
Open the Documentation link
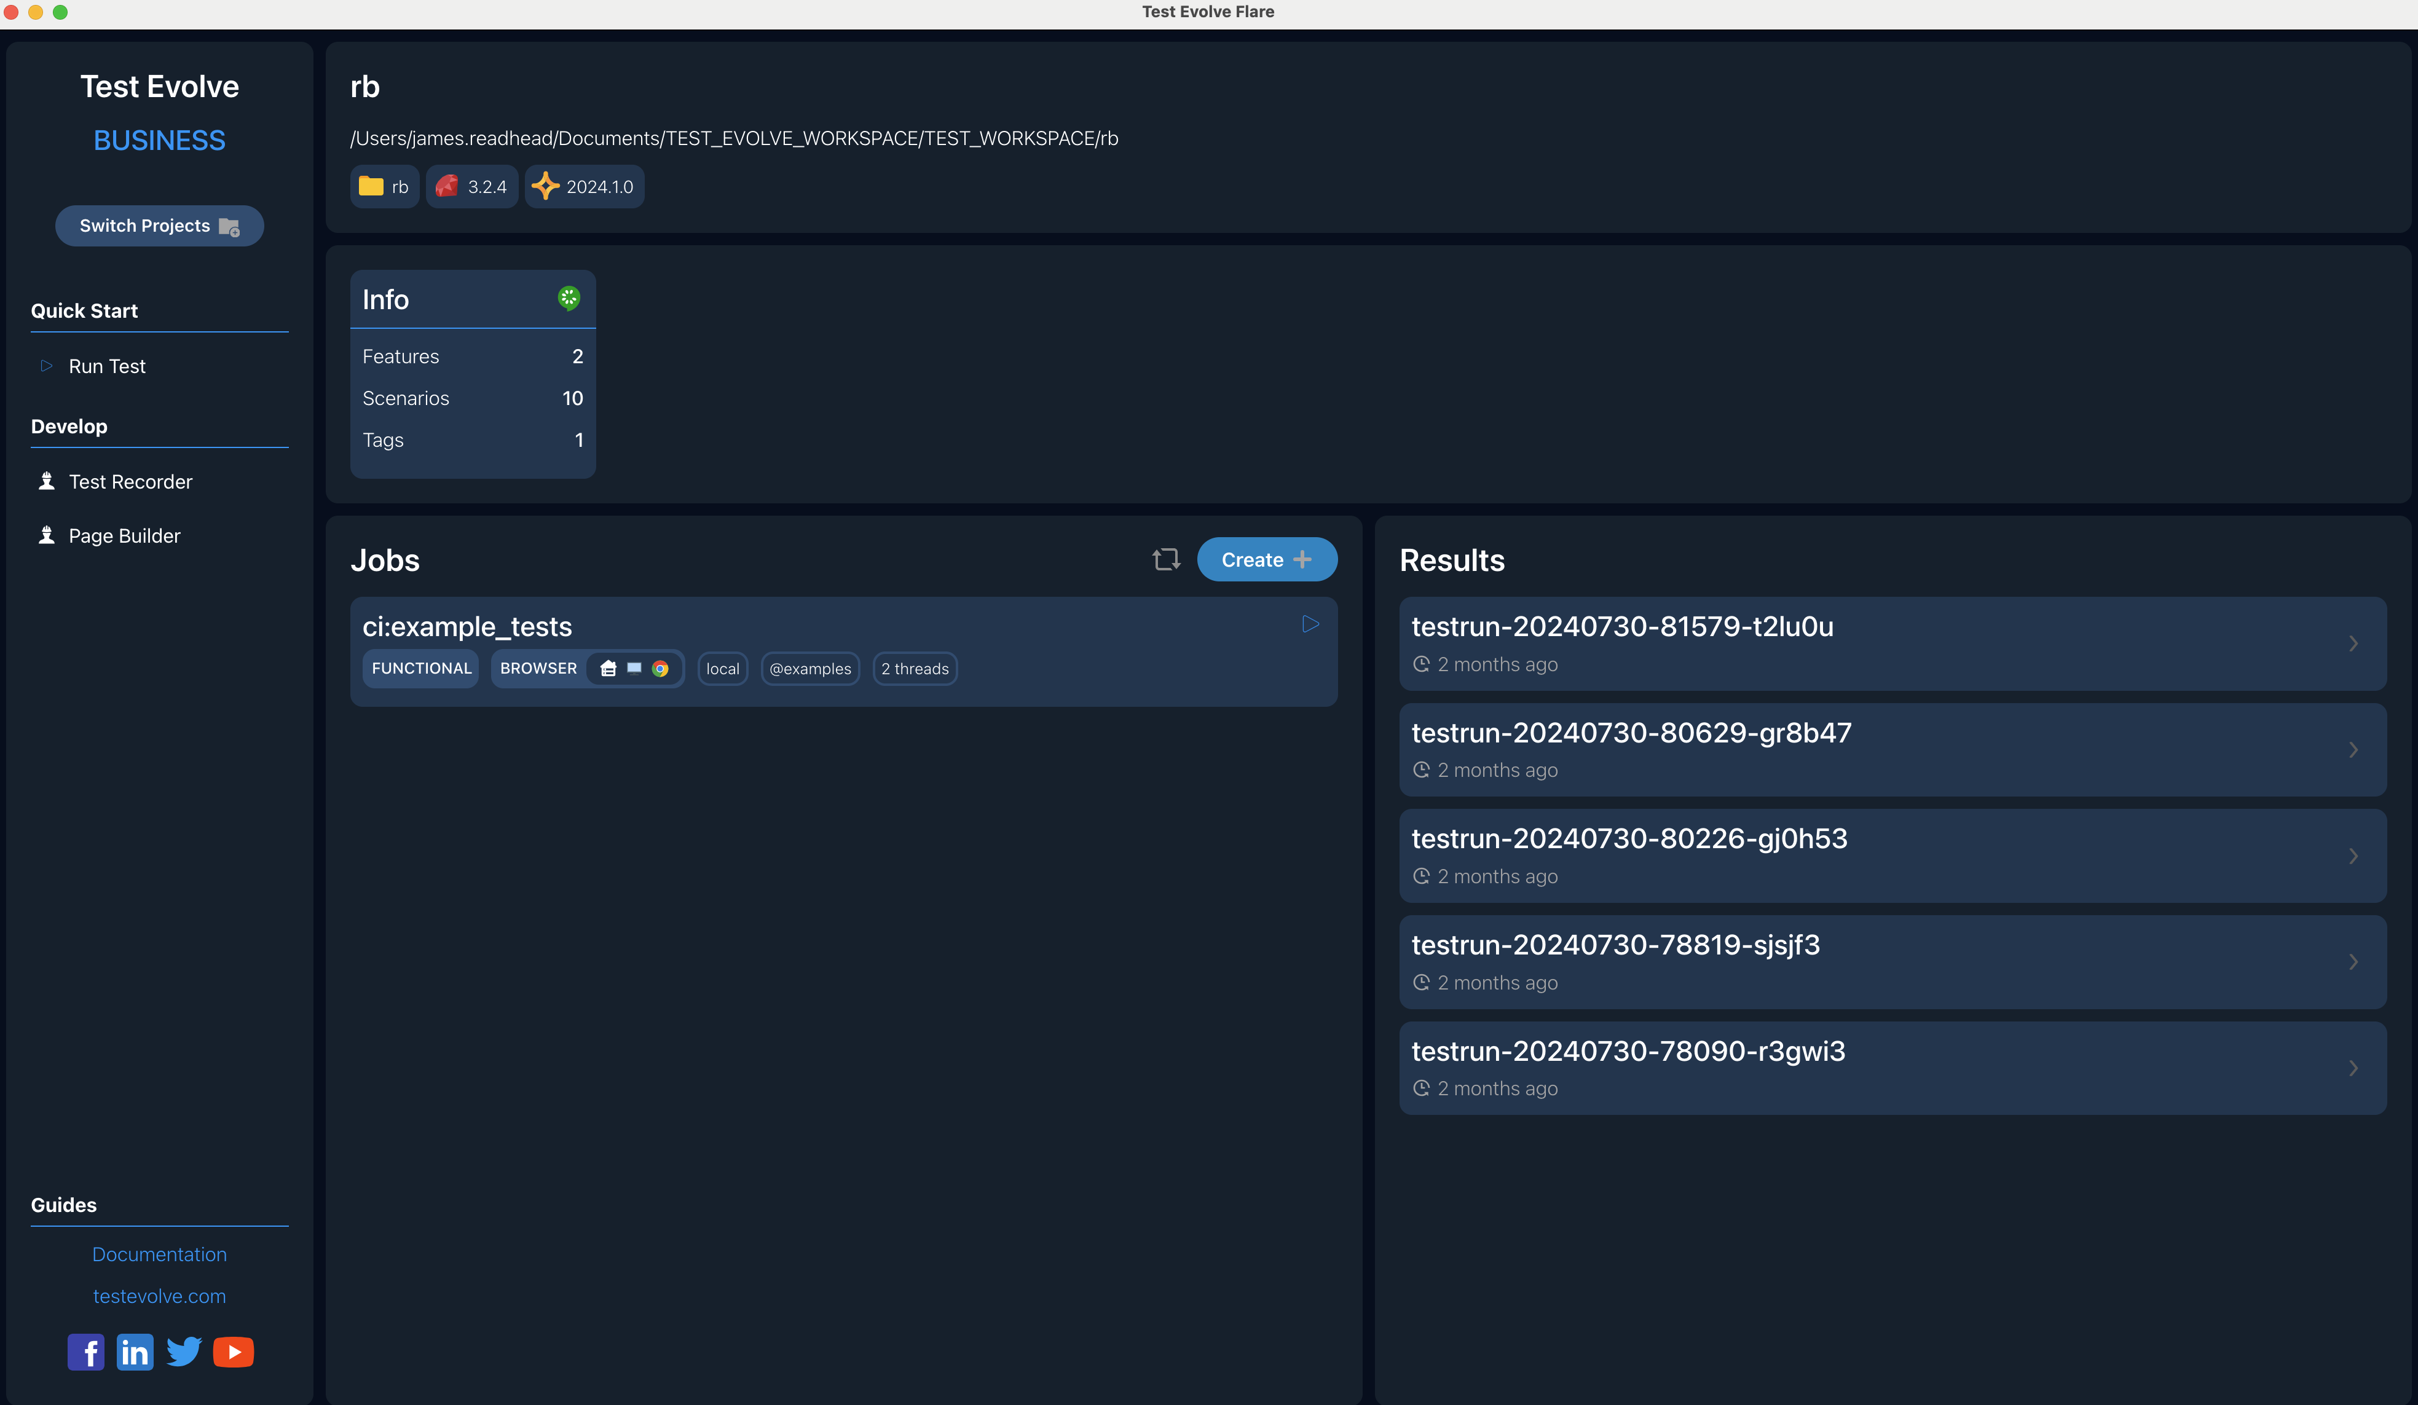159,1254
